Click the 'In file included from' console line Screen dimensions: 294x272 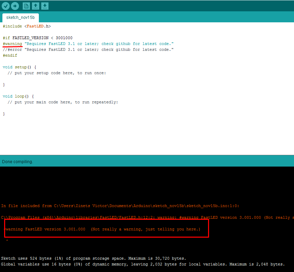(x=120, y=206)
